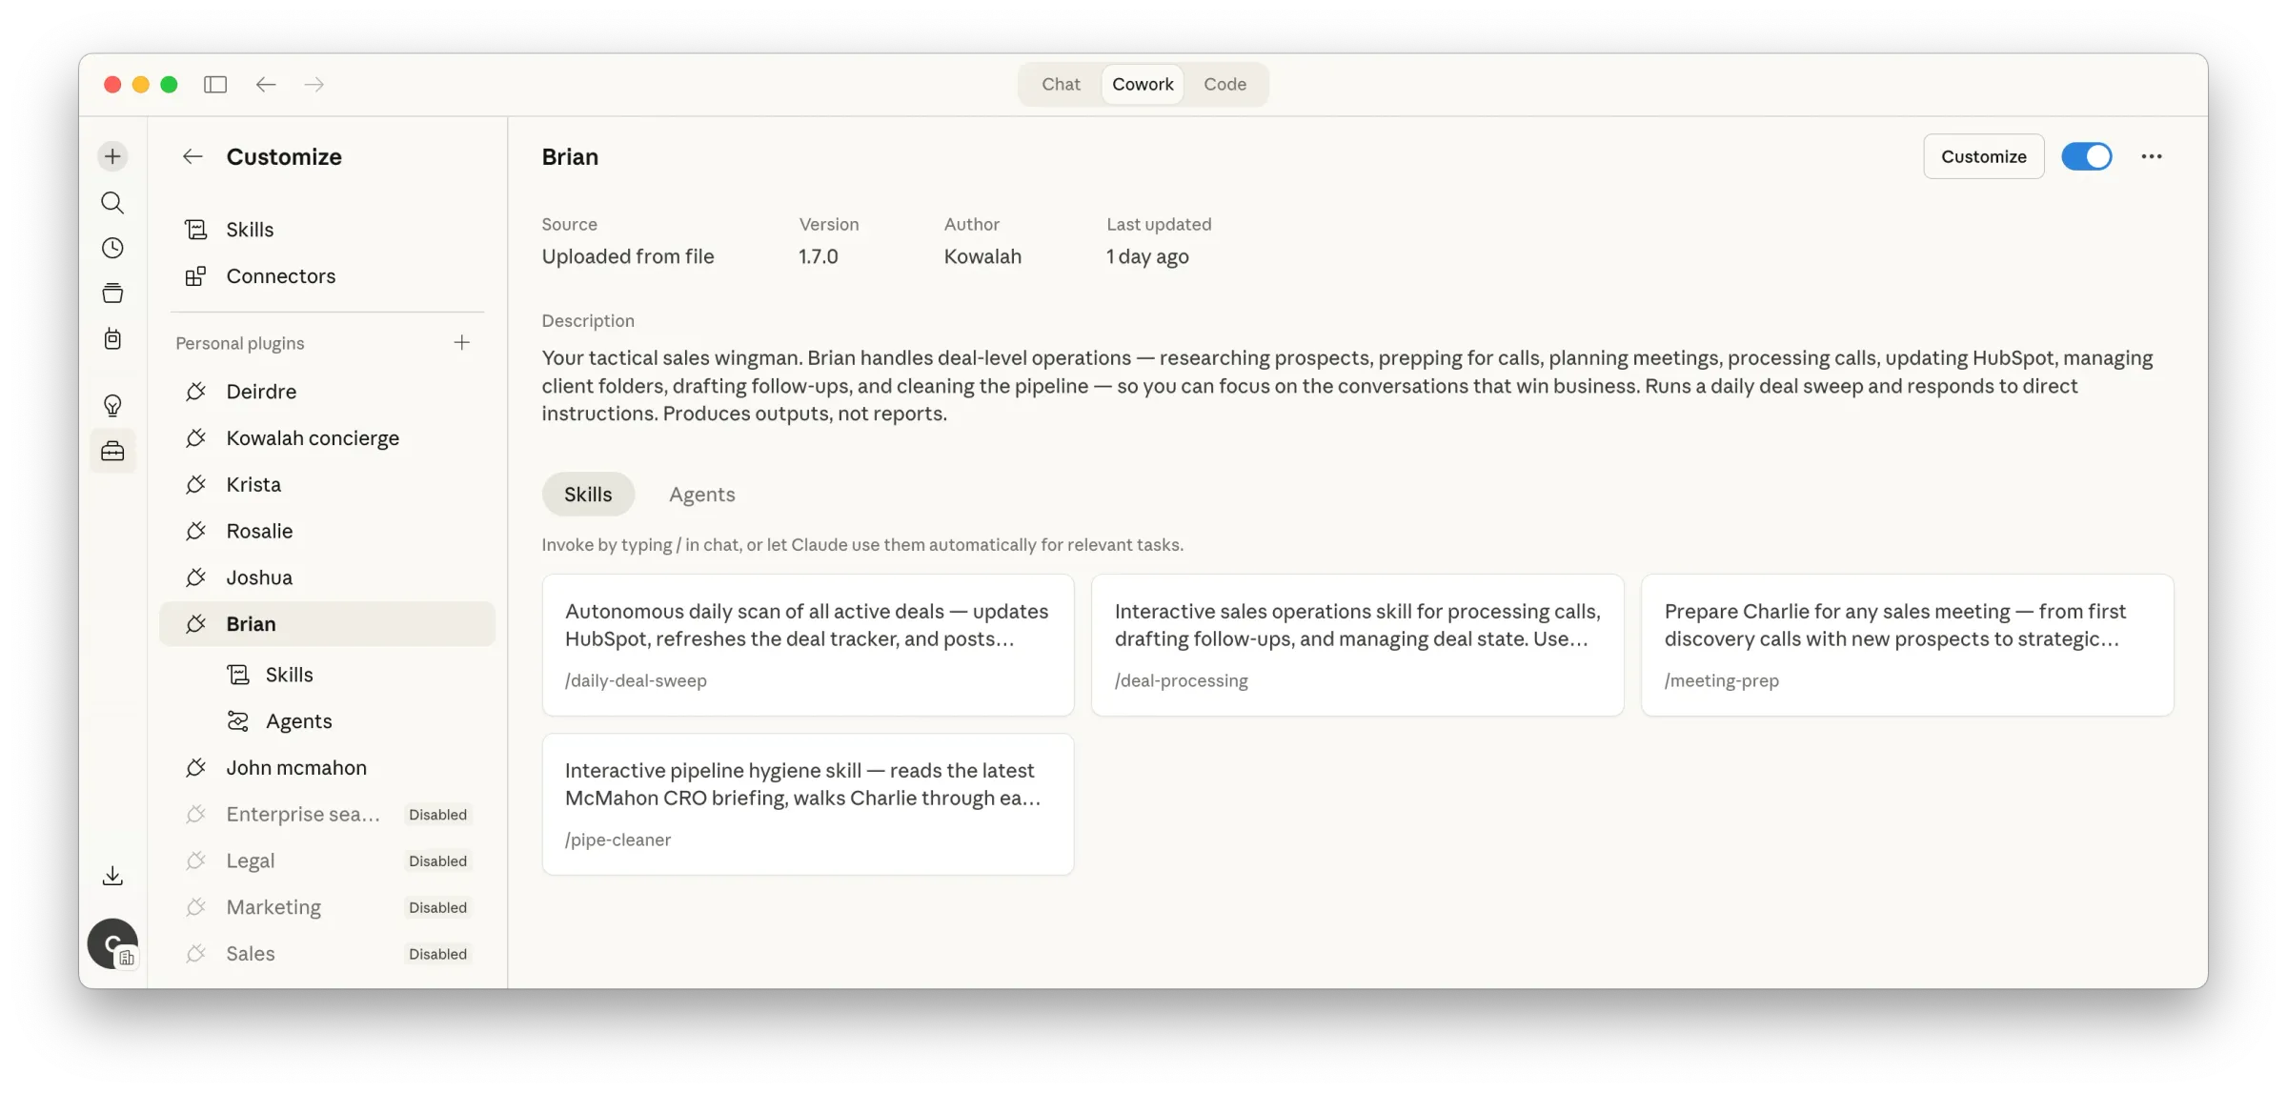Switch to the Code mode tab
This screenshot has width=2287, height=1093.
point(1224,85)
